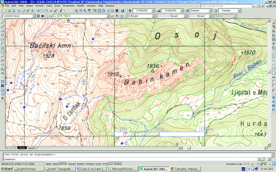Viewport: 276px width, 172px height.
Task: Click the Cut scissors icon
Action: tap(38, 11)
